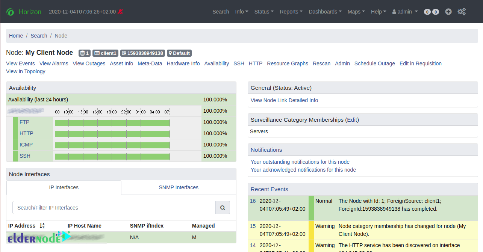Image resolution: width=483 pixels, height=252 pixels.
Task: Open View Node Link Detailed Info
Action: pyautogui.click(x=284, y=100)
